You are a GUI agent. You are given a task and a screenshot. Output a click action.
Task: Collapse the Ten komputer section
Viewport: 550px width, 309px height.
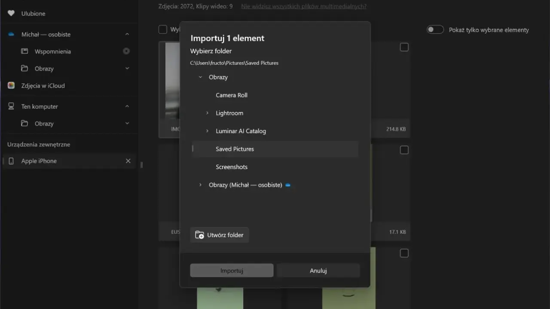127,106
